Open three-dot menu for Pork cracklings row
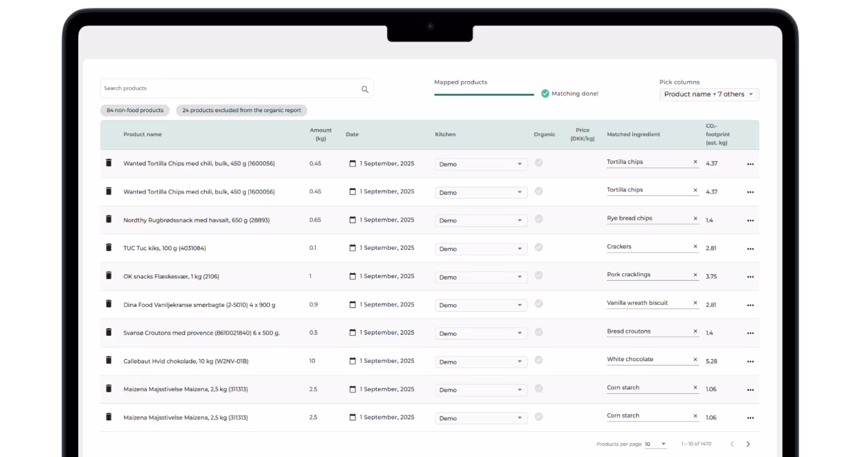Image resolution: width=860 pixels, height=457 pixels. [x=750, y=277]
